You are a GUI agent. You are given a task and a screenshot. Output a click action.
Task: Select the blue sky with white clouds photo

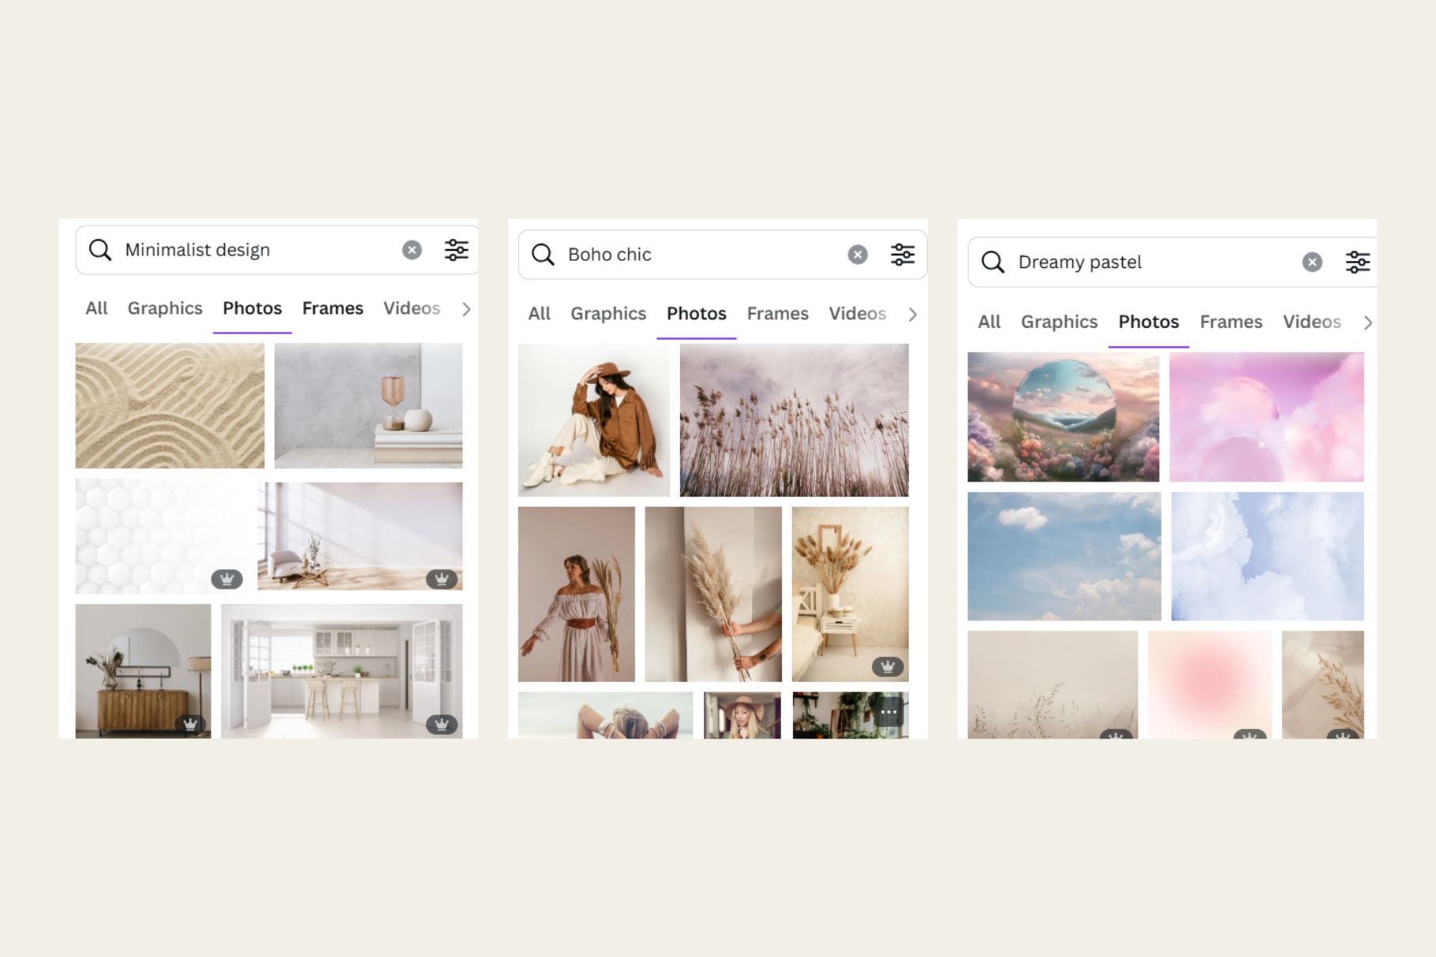(x=1064, y=557)
